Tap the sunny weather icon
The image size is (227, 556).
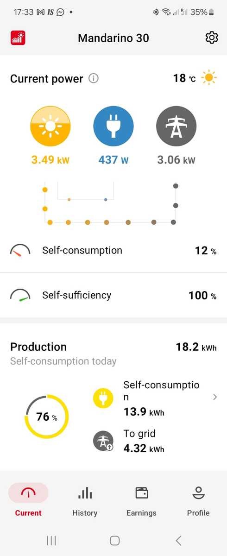click(x=209, y=78)
